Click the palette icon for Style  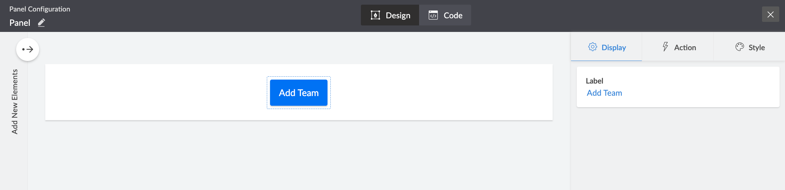tap(739, 47)
